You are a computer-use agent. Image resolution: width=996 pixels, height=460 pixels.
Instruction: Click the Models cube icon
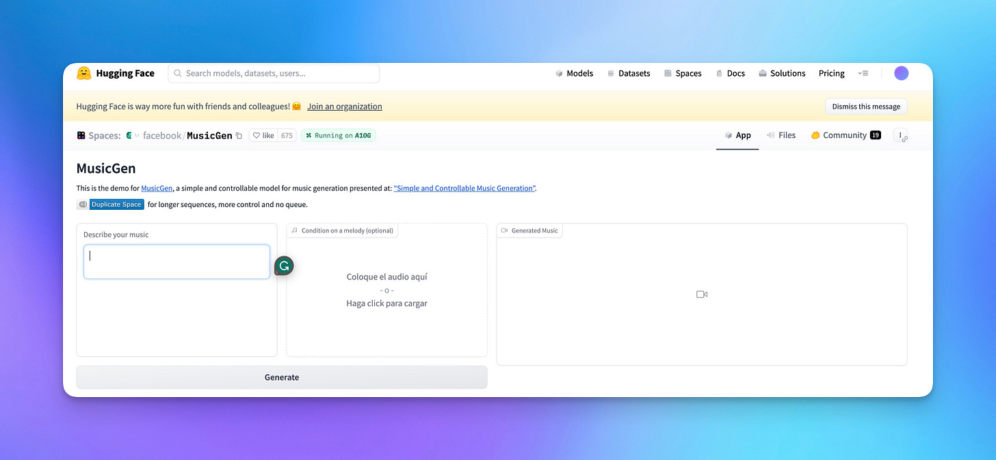pos(559,73)
